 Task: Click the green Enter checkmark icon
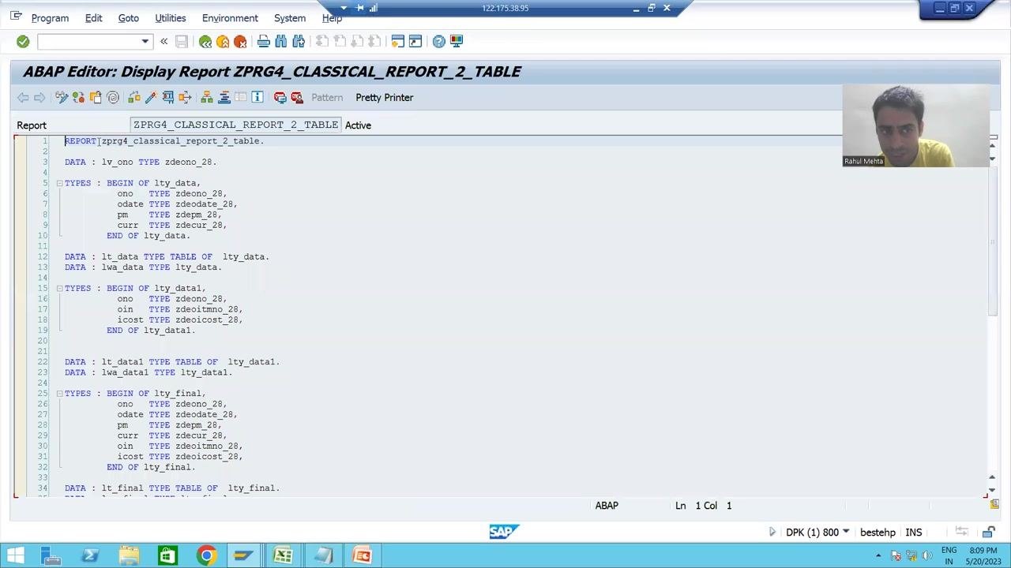point(23,41)
